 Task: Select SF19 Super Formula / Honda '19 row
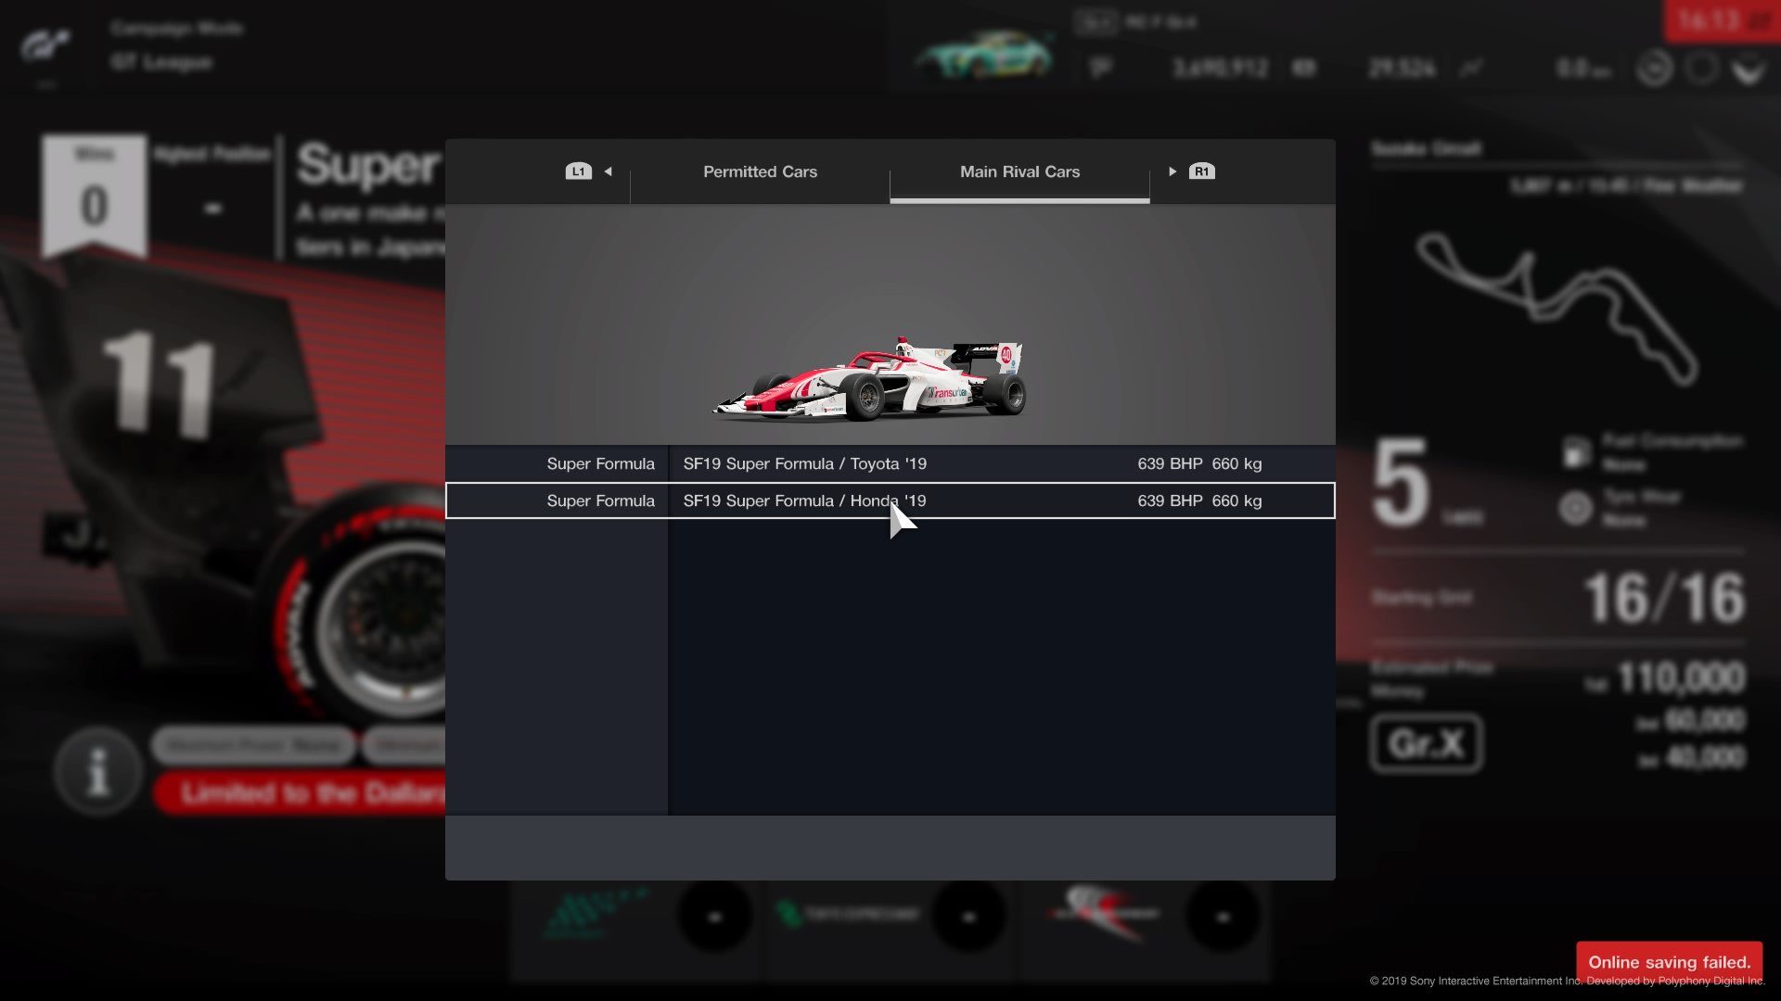890,500
